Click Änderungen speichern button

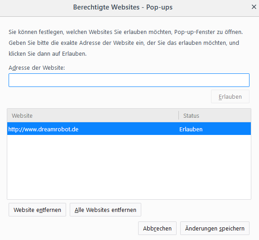tap(215, 228)
